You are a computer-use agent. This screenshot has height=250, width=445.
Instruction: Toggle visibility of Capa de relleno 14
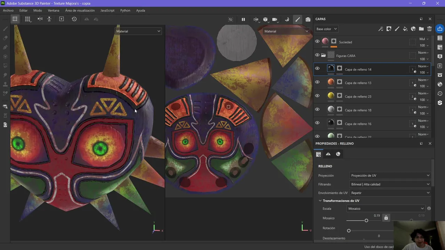coord(317,68)
